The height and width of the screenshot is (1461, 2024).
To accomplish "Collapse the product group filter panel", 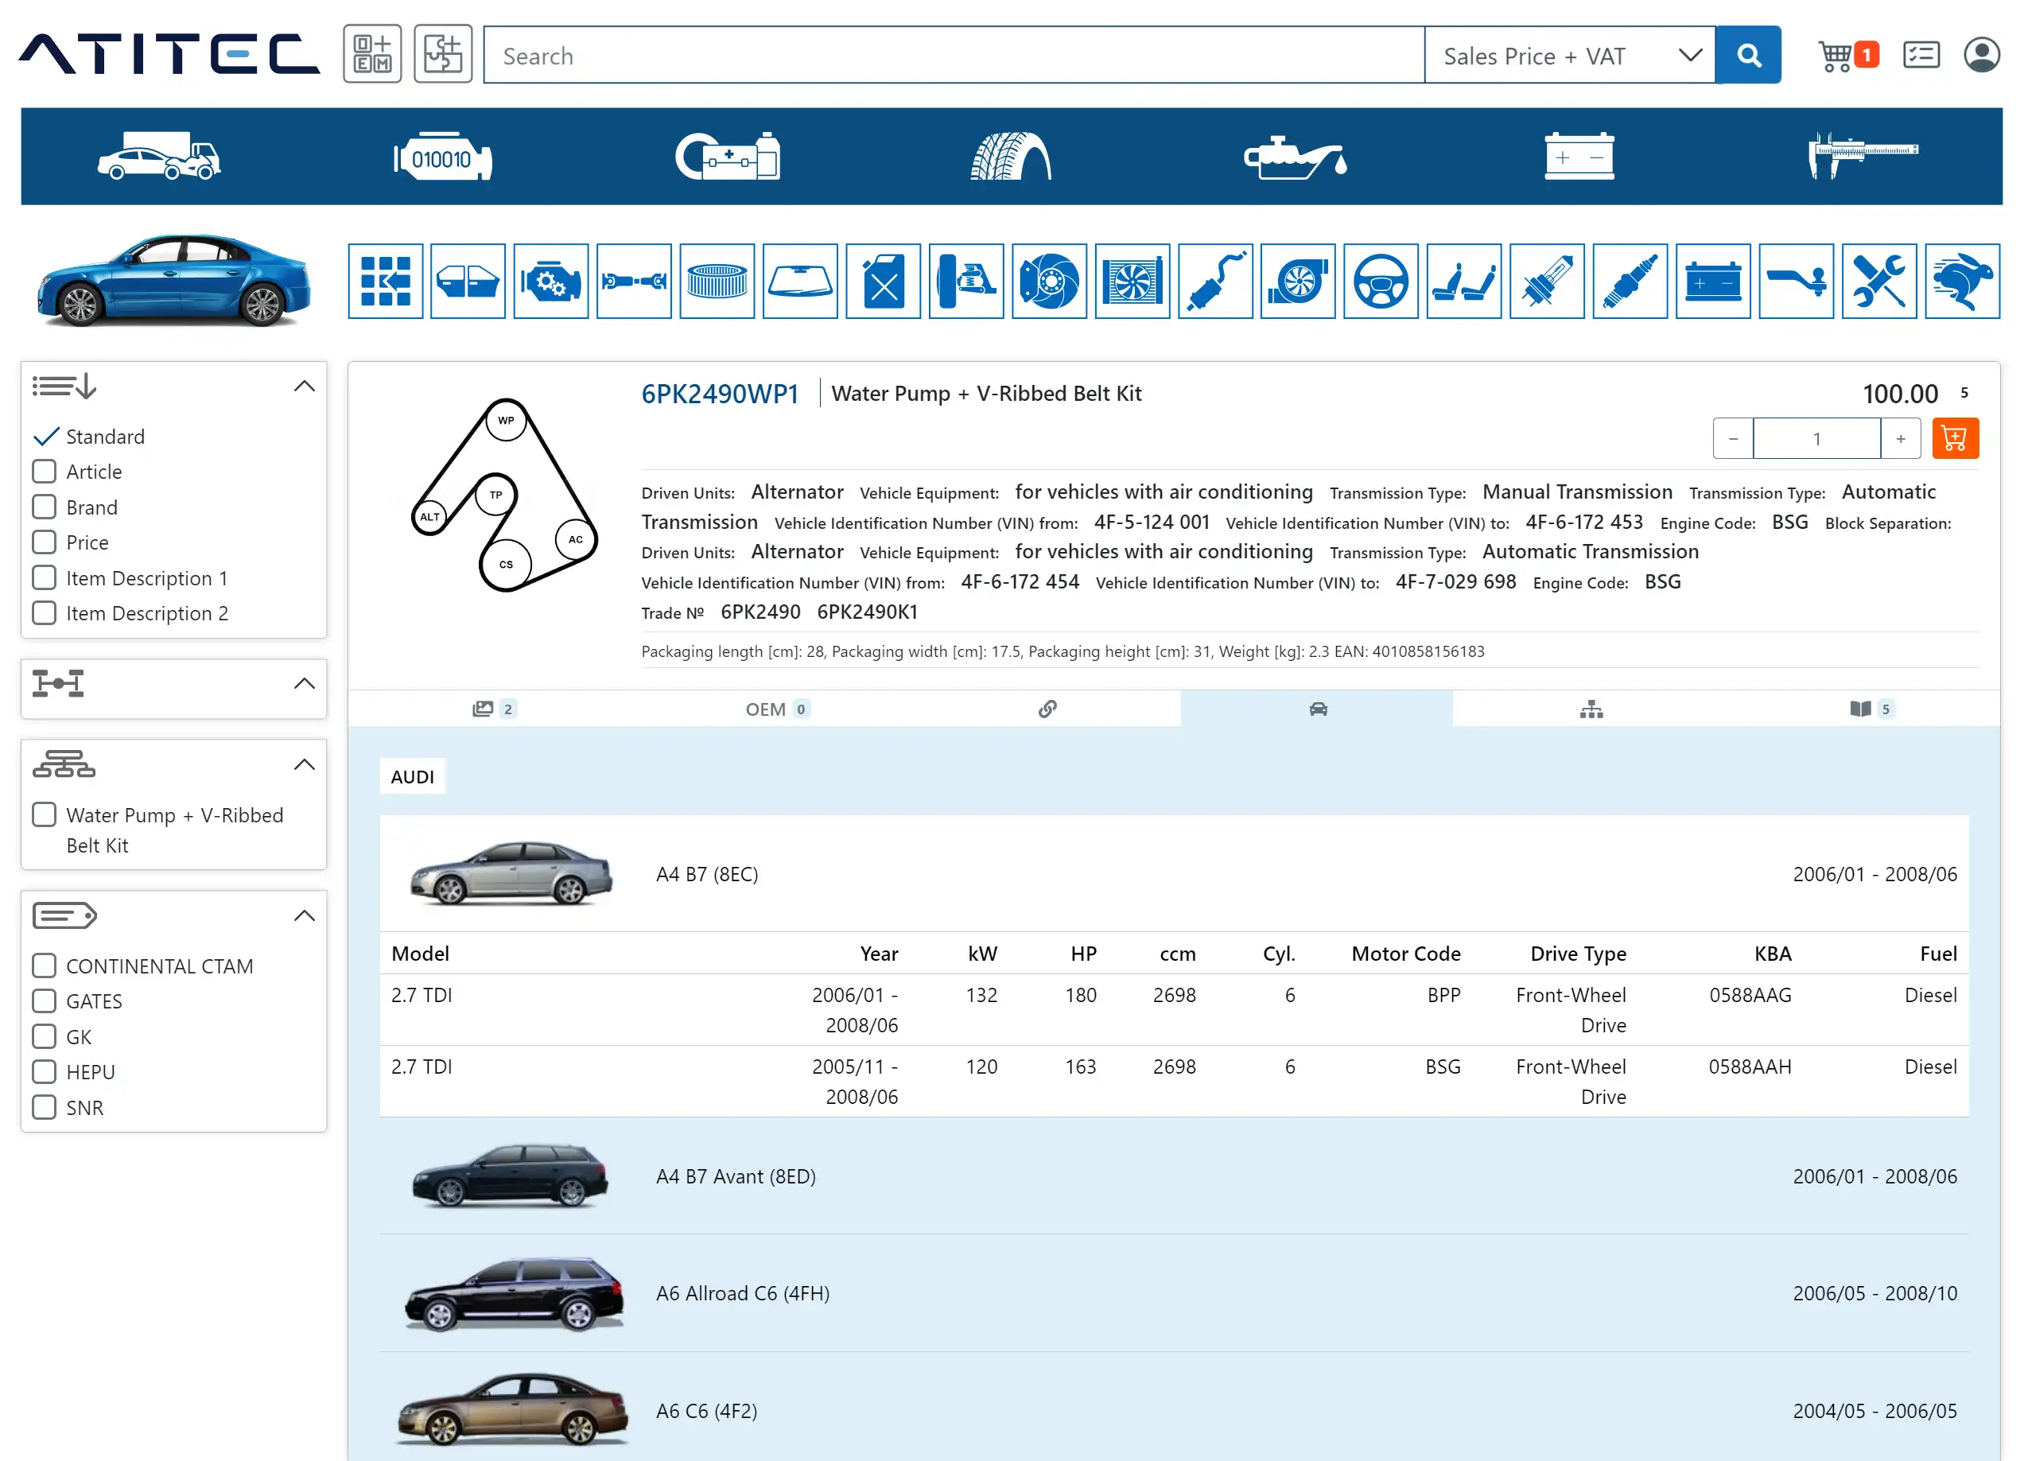I will (x=305, y=765).
